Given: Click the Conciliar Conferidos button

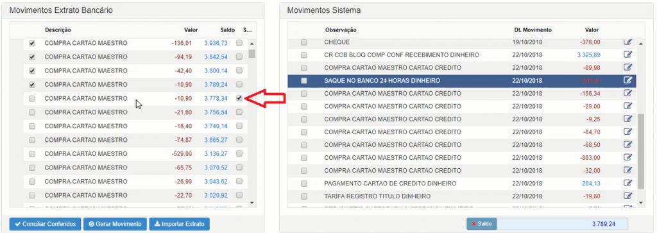Looking at the screenshot, I should click(x=45, y=224).
